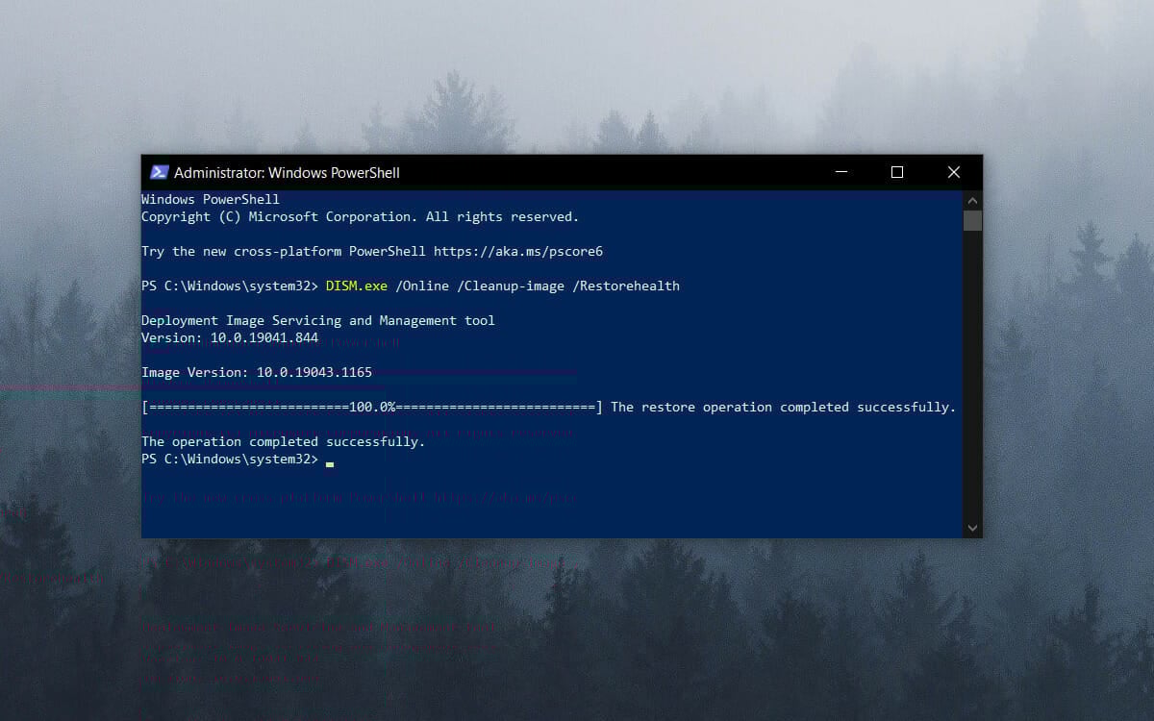Click the vertical scrollbar thumb
The image size is (1154, 721).
(x=972, y=221)
